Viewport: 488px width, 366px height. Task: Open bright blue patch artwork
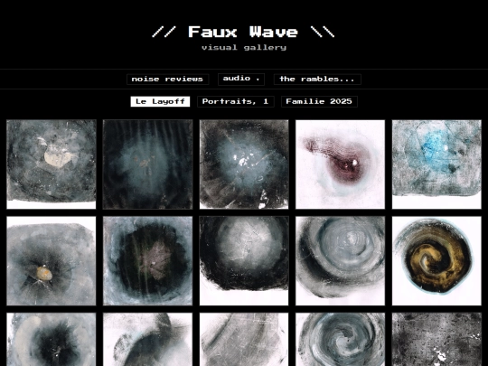436,164
